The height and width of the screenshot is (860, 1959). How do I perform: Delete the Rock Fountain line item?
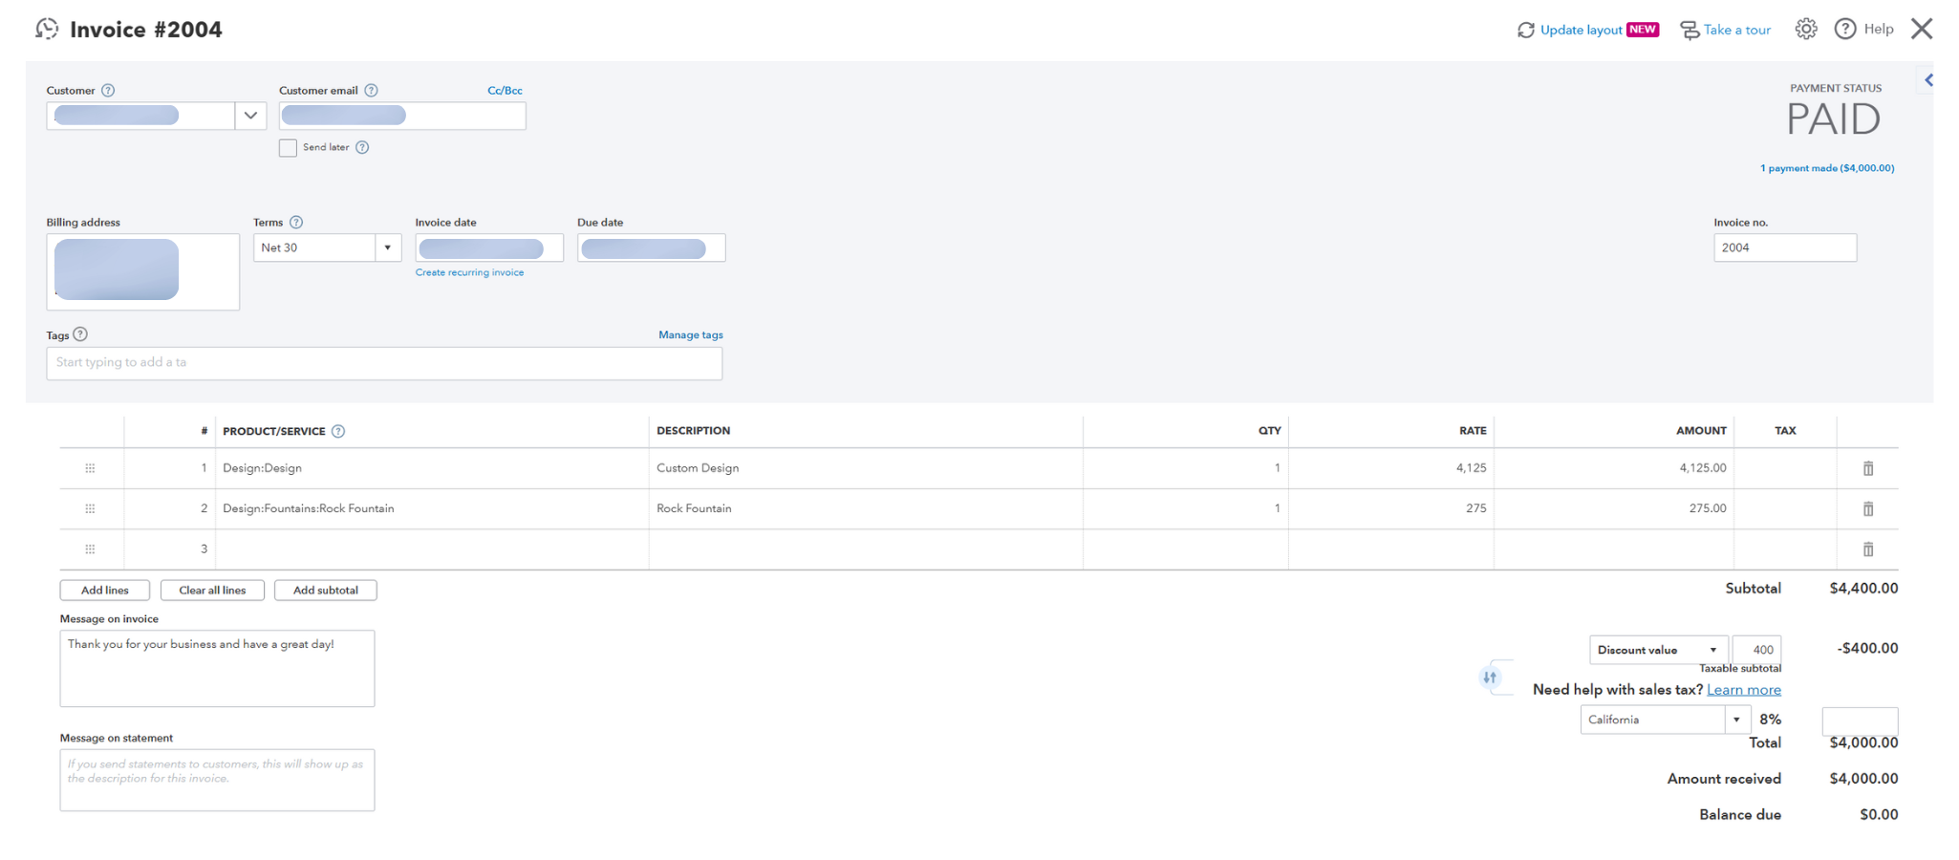(1867, 509)
